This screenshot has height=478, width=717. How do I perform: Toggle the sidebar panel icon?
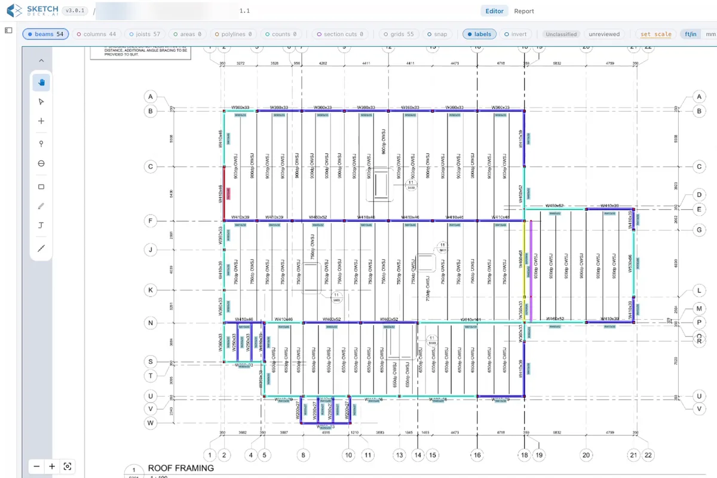pyautogui.click(x=9, y=30)
